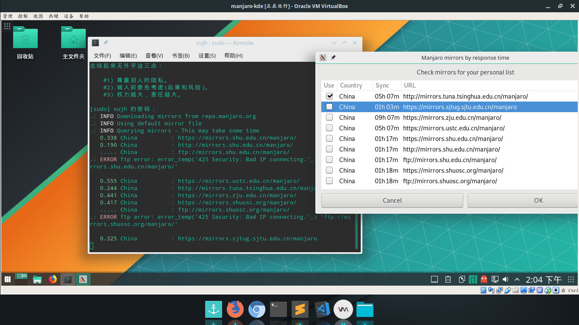
Task: Open VirtualBox 帮助 menu
Action: (x=84, y=16)
